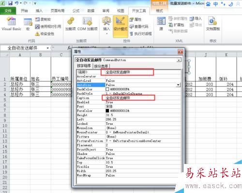This screenshot has height=193, width=242.
Task: Switch to the 开始 (Home) tab
Action: pos(24,11)
